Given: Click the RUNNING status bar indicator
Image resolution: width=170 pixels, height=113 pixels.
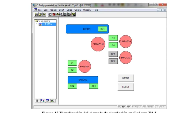Looking at the screenshot, I should (x=136, y=107).
